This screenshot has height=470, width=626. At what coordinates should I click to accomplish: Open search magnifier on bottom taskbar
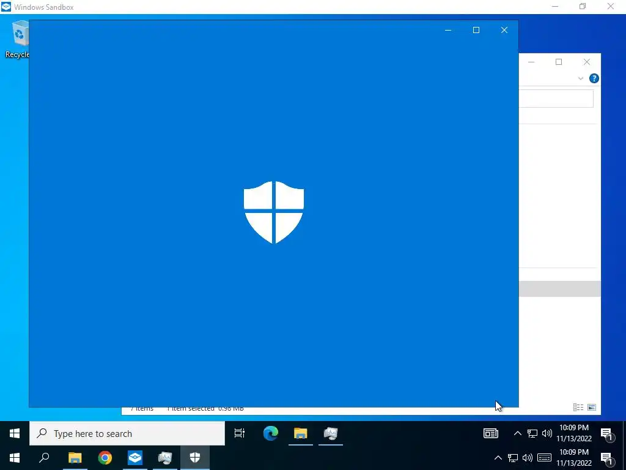click(x=44, y=458)
